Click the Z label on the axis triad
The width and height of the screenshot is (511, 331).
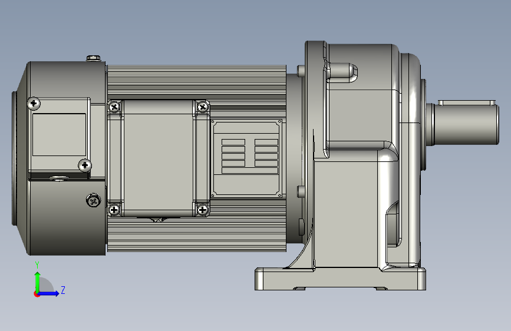(63, 290)
